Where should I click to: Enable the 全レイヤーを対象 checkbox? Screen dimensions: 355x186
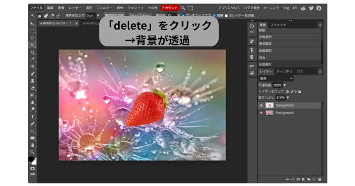coord(226,16)
